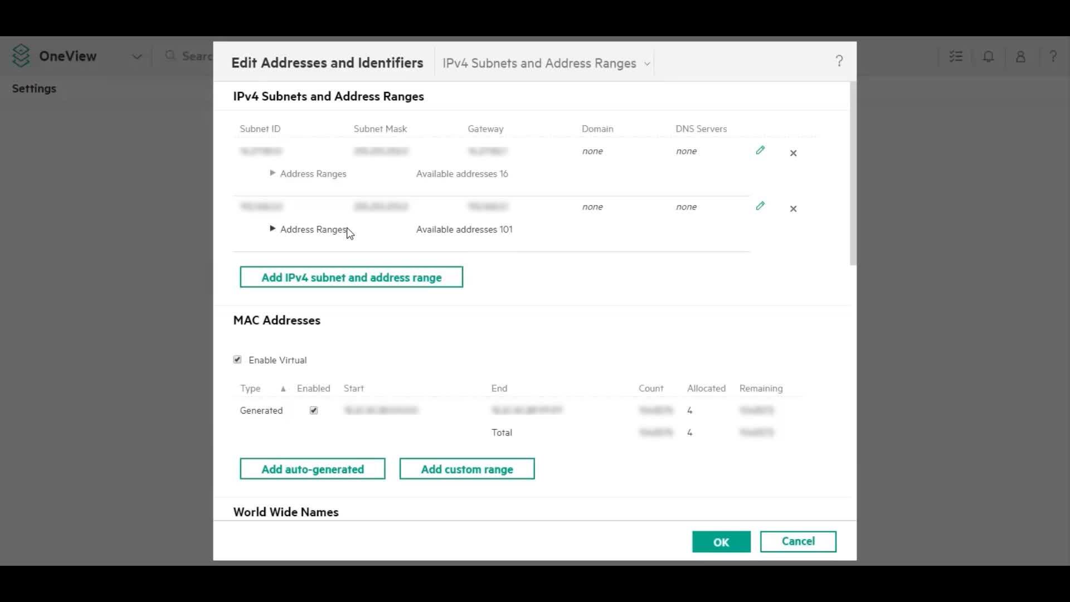Open the activity checklist icon in header
1070x602 pixels.
[956, 56]
